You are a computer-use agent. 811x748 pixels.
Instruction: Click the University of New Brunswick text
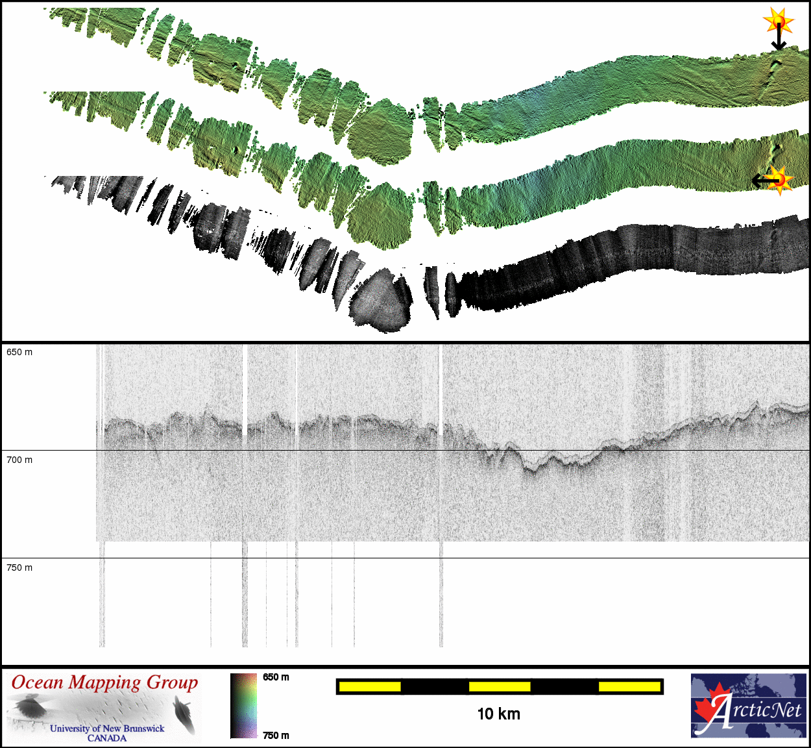coord(107,729)
